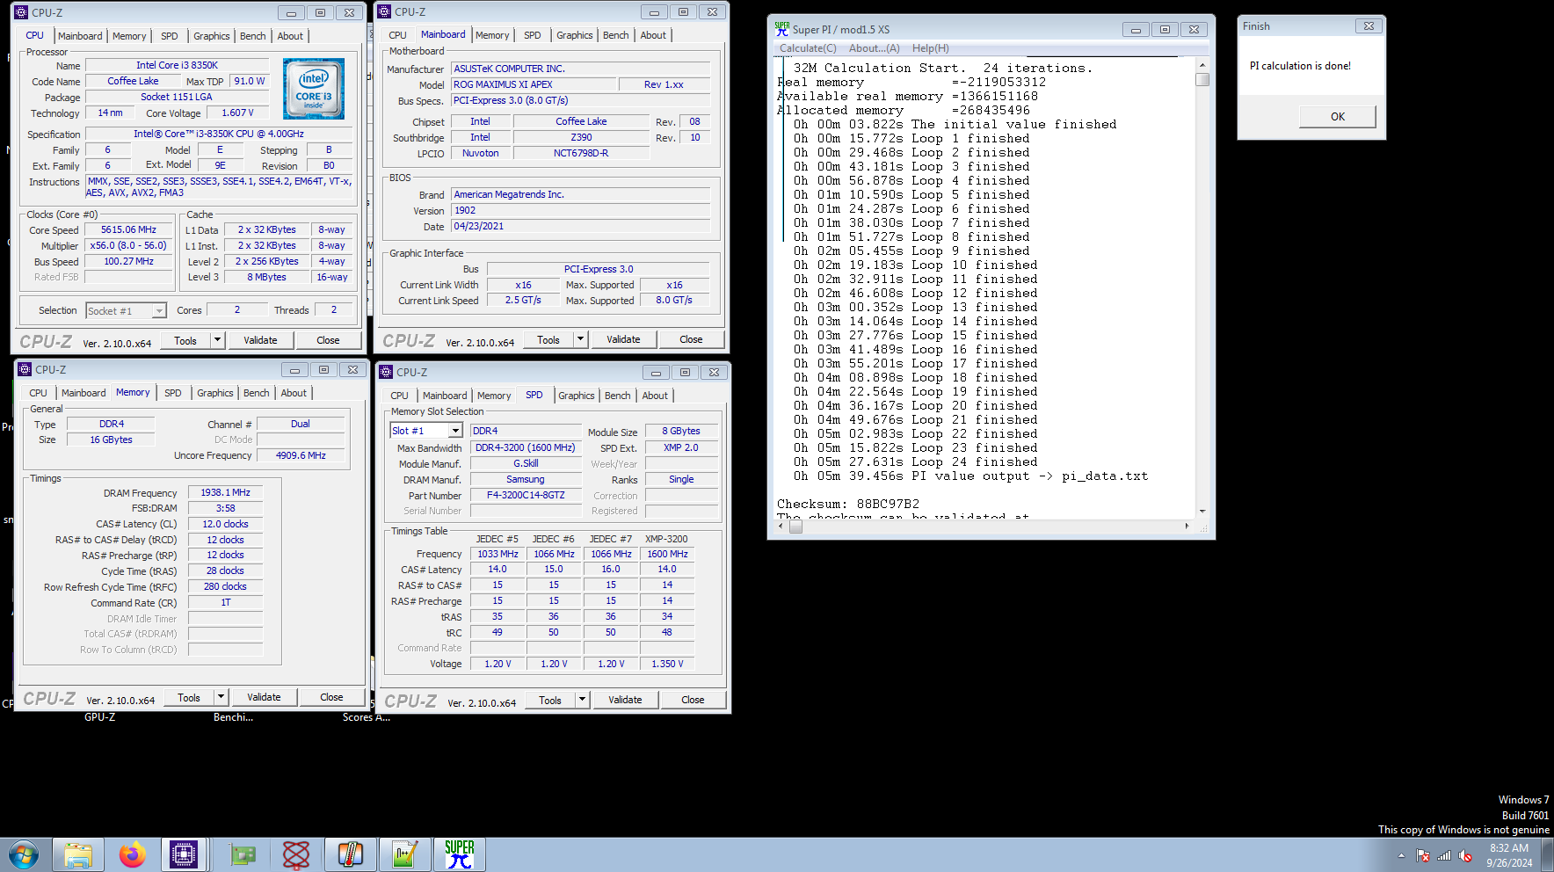1554x872 pixels.
Task: Expand the Socket #1 selection dropdown
Action: point(159,311)
